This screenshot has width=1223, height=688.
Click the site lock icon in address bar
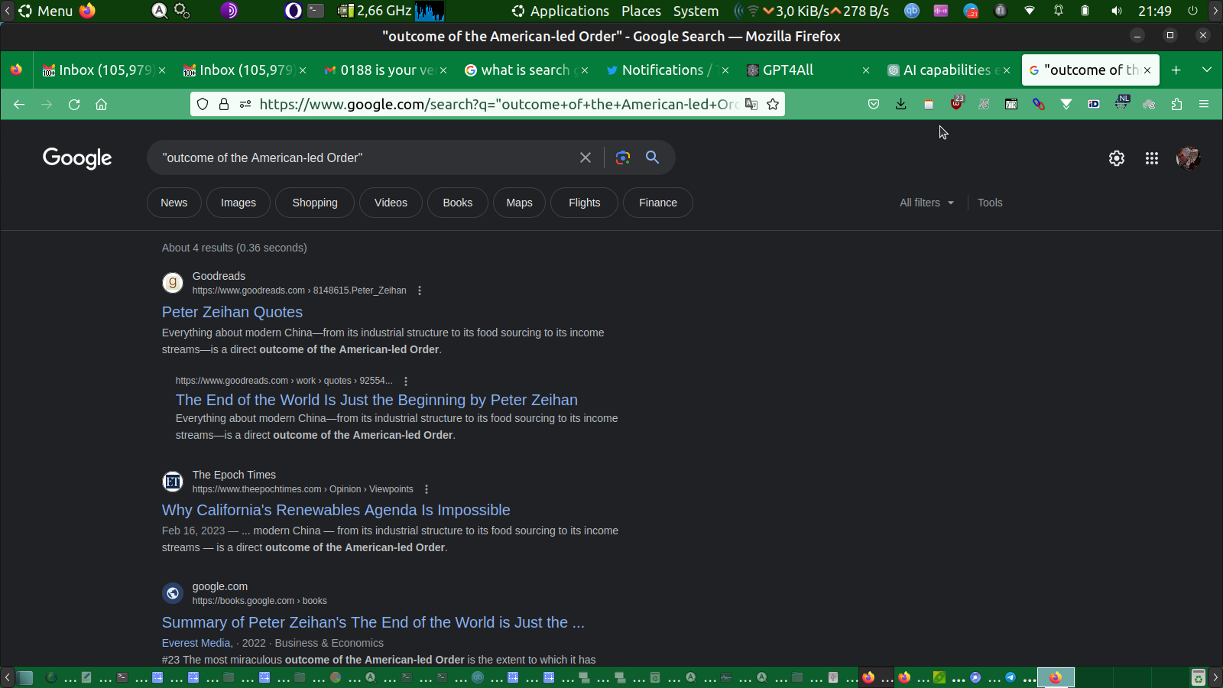click(224, 104)
